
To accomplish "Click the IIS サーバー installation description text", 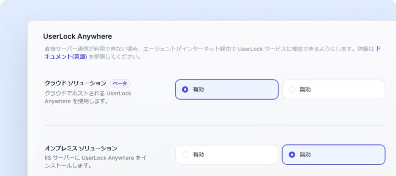I will [95, 162].
